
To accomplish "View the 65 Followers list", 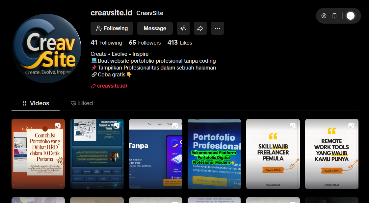I will click(x=145, y=43).
